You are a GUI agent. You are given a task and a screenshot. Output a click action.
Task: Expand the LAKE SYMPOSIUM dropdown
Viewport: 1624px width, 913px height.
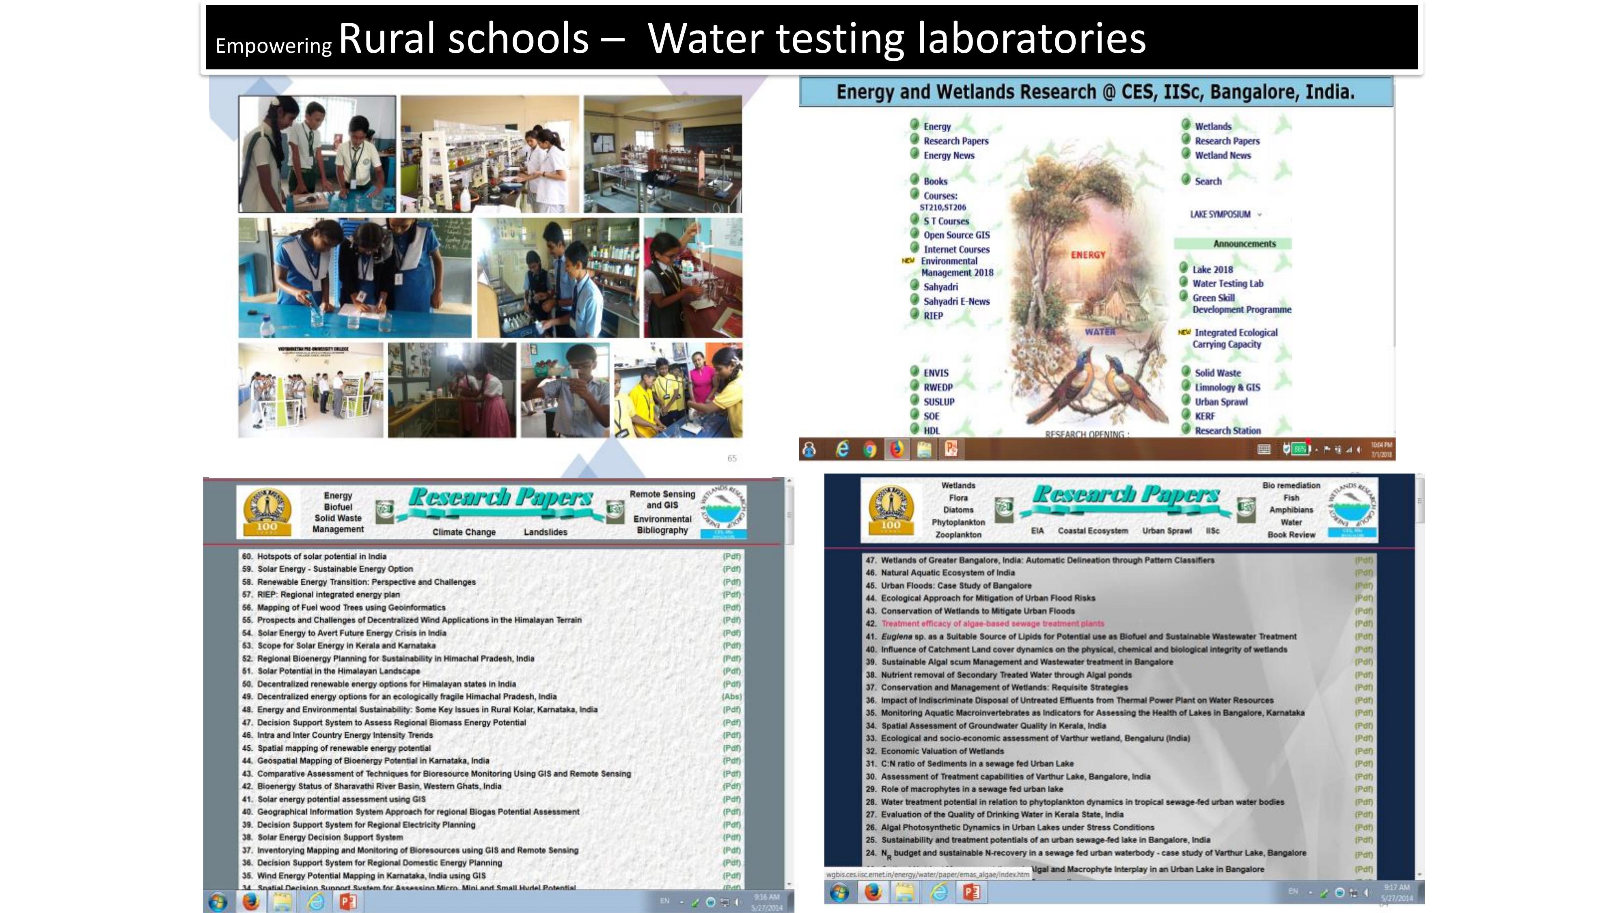(x=1260, y=215)
